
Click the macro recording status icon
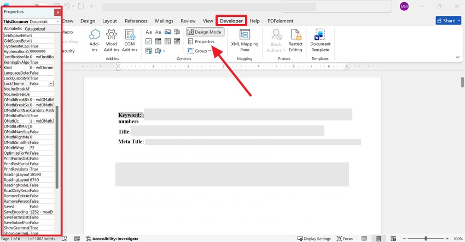77,238
